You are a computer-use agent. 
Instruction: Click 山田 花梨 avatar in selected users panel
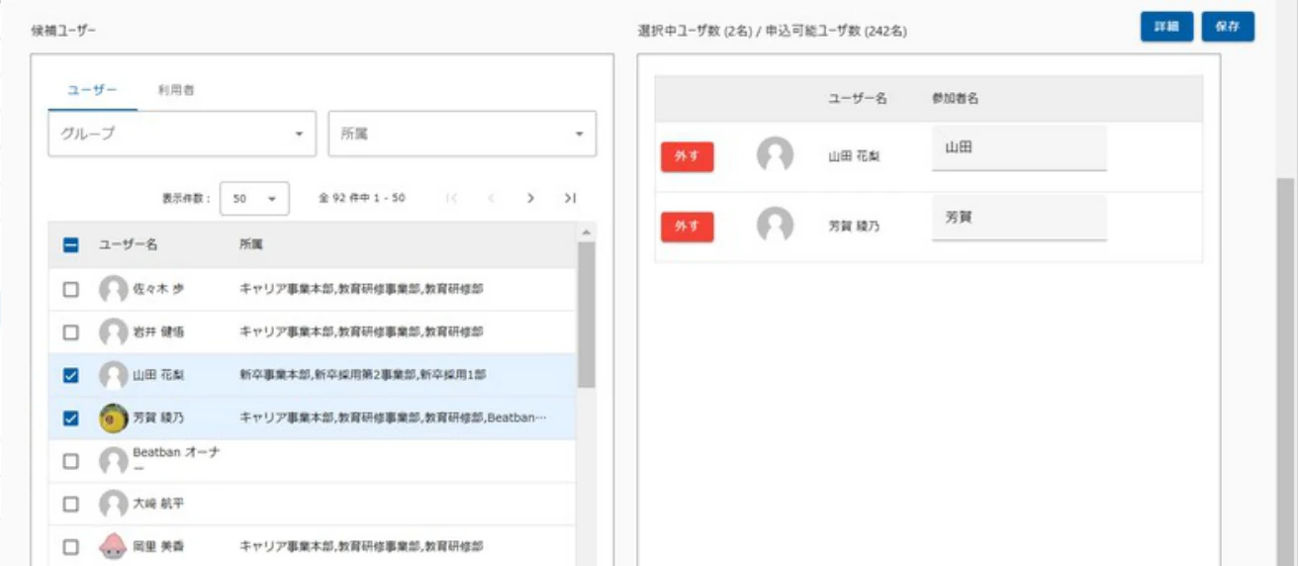pos(775,156)
